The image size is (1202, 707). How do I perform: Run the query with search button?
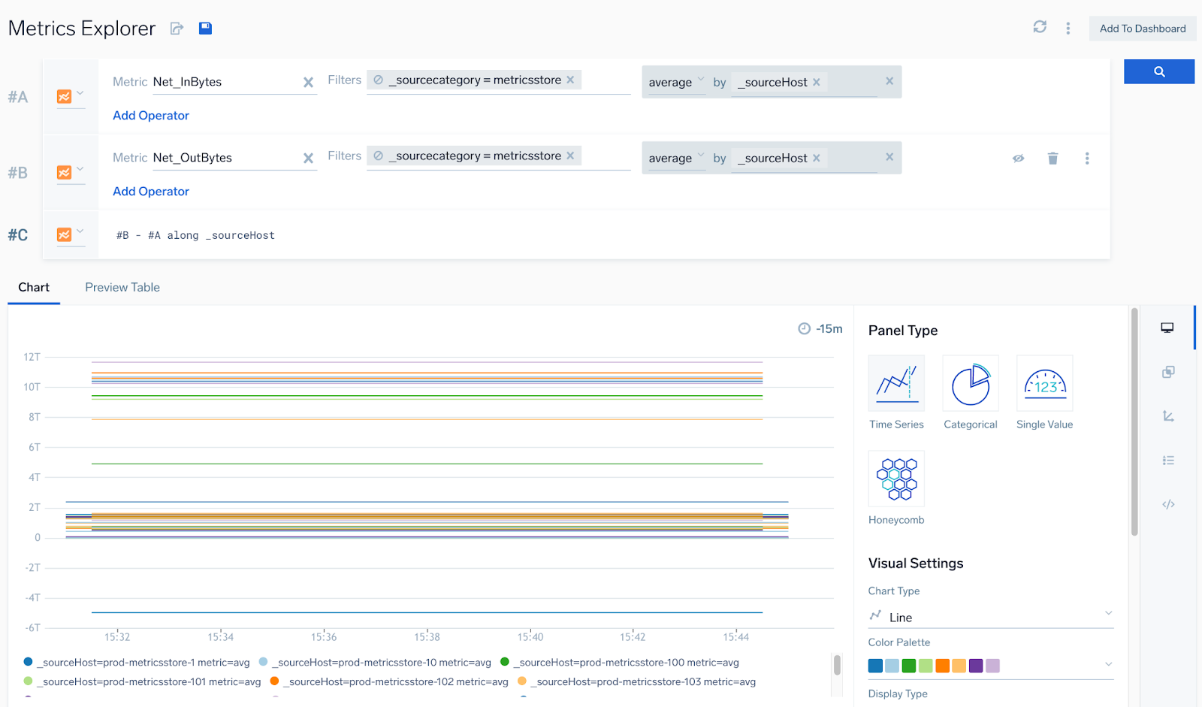(x=1158, y=72)
